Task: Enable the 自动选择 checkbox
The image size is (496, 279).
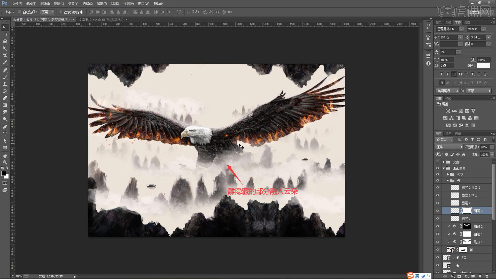Action: click(x=20, y=12)
